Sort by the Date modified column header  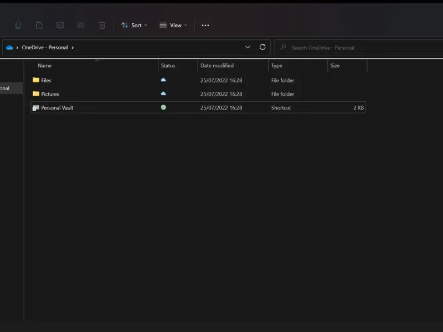(x=217, y=65)
